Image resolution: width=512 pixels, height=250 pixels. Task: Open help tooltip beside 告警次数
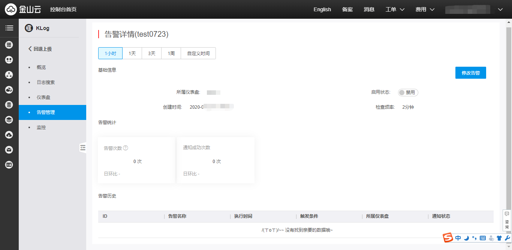point(126,148)
